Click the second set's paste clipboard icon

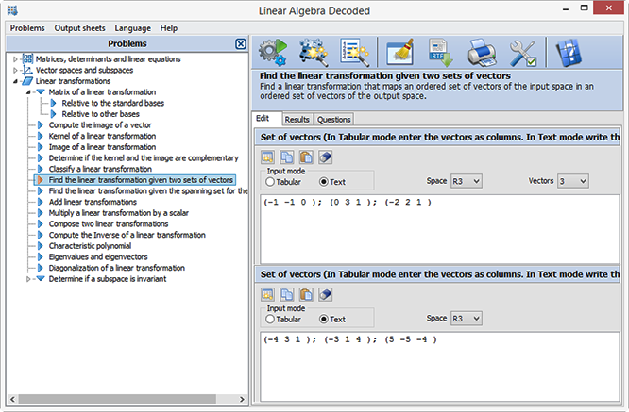[306, 294]
